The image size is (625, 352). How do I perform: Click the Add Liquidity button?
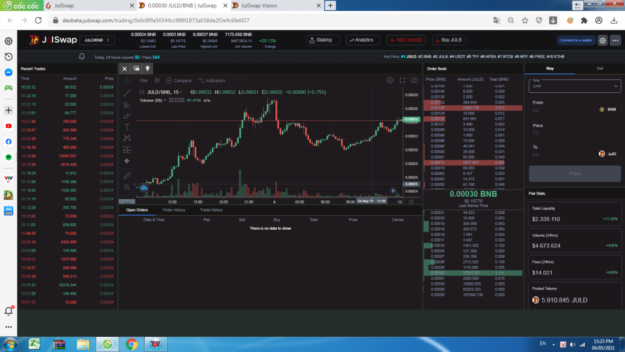coord(406,40)
